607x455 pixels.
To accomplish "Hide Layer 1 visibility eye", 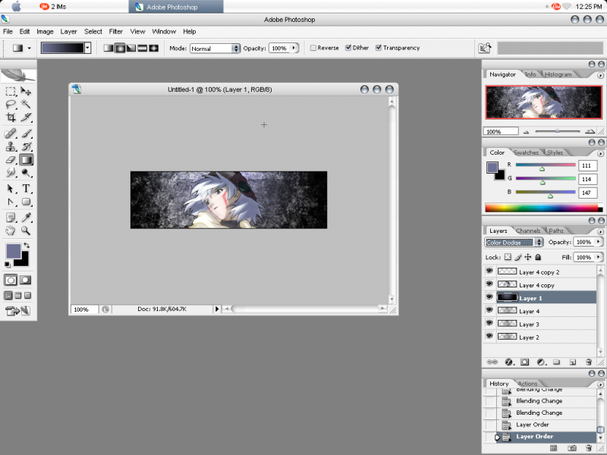I will (x=489, y=297).
